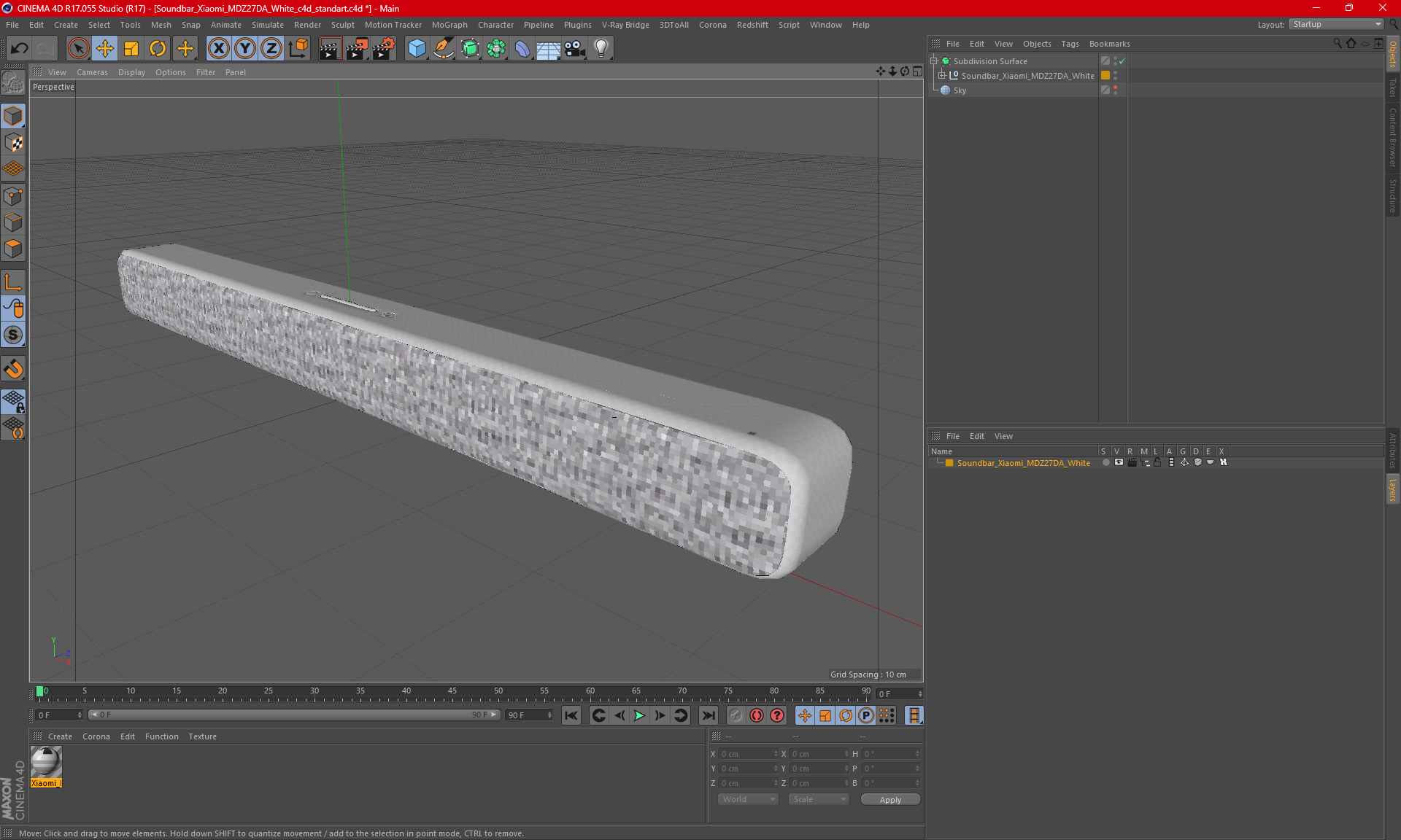Open the Simulate menu
The height and width of the screenshot is (840, 1401).
pos(268,25)
